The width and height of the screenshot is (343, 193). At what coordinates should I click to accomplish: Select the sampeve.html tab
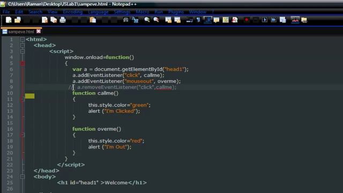[21, 32]
